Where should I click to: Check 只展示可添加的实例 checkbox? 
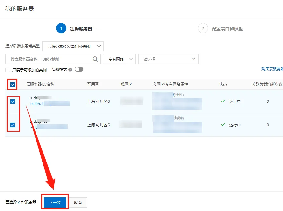point(8,70)
